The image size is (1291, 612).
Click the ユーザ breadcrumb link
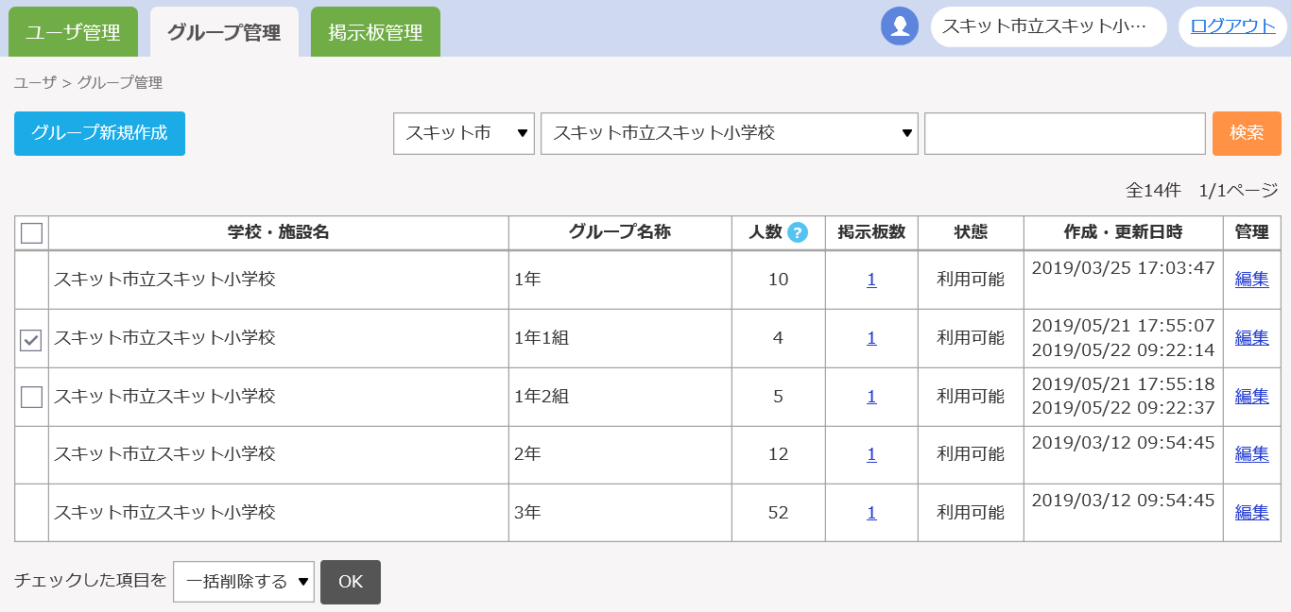35,83
